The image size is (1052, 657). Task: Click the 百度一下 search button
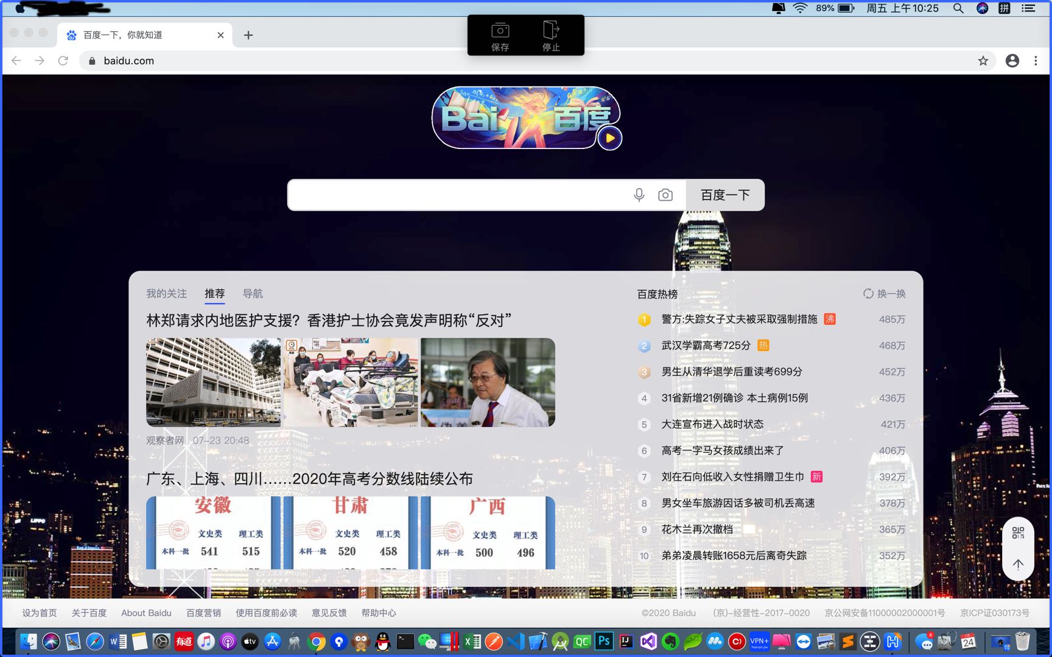click(725, 195)
